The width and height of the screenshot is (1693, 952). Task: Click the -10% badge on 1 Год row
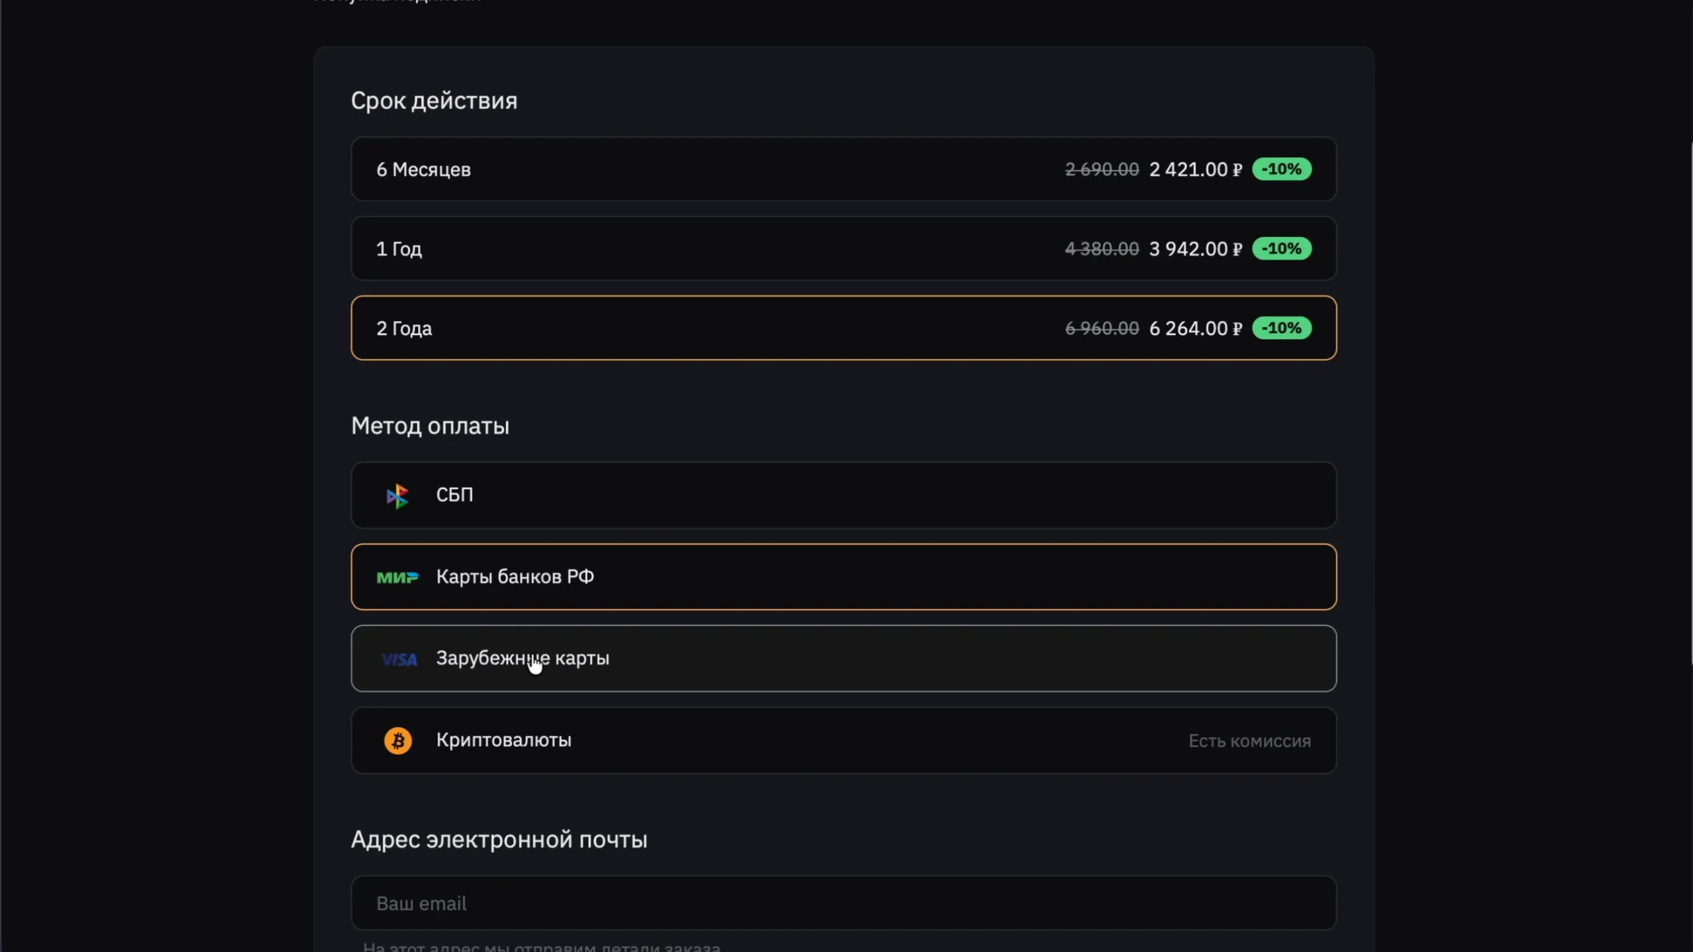pos(1282,249)
